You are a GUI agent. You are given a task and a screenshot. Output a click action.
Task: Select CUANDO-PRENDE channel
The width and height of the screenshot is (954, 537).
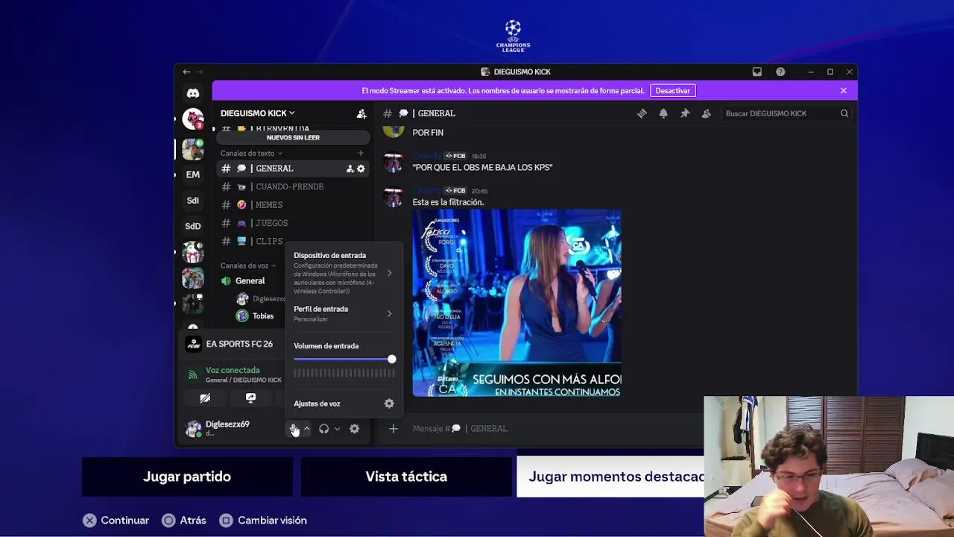coord(294,186)
